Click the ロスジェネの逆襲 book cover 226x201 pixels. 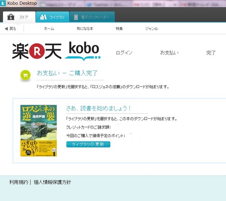tap(38, 131)
